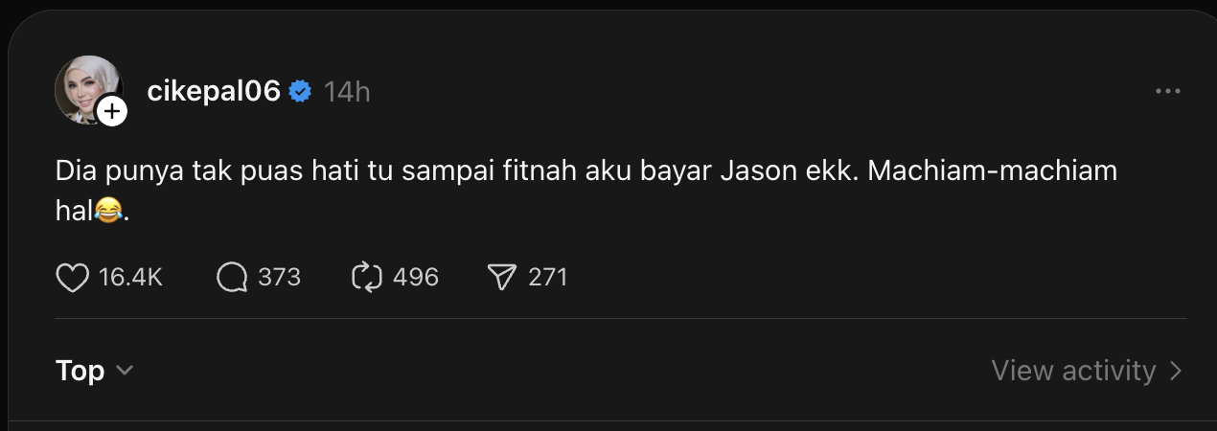This screenshot has width=1217, height=431.
Task: Like the post with the heart icon
Action: [73, 278]
